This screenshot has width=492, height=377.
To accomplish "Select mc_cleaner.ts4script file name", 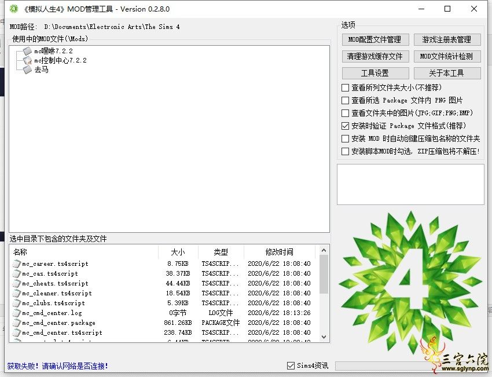I will click(x=57, y=293).
